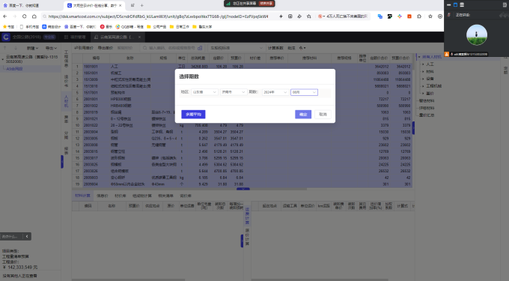This screenshot has height=281, width=509.
Task: Click the 多期平均 button
Action: click(x=193, y=115)
